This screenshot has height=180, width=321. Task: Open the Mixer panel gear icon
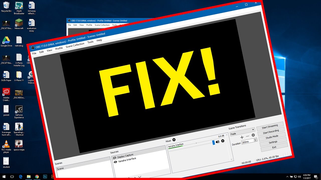point(174,139)
